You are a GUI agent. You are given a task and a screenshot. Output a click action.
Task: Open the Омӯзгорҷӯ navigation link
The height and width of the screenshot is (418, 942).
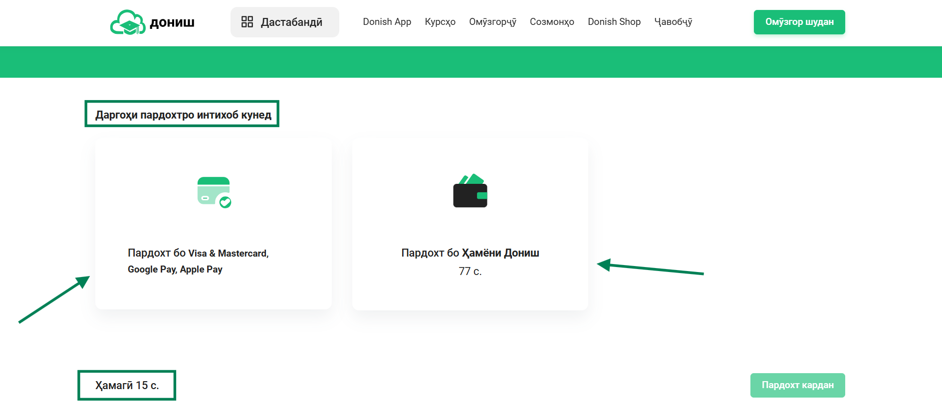(492, 22)
